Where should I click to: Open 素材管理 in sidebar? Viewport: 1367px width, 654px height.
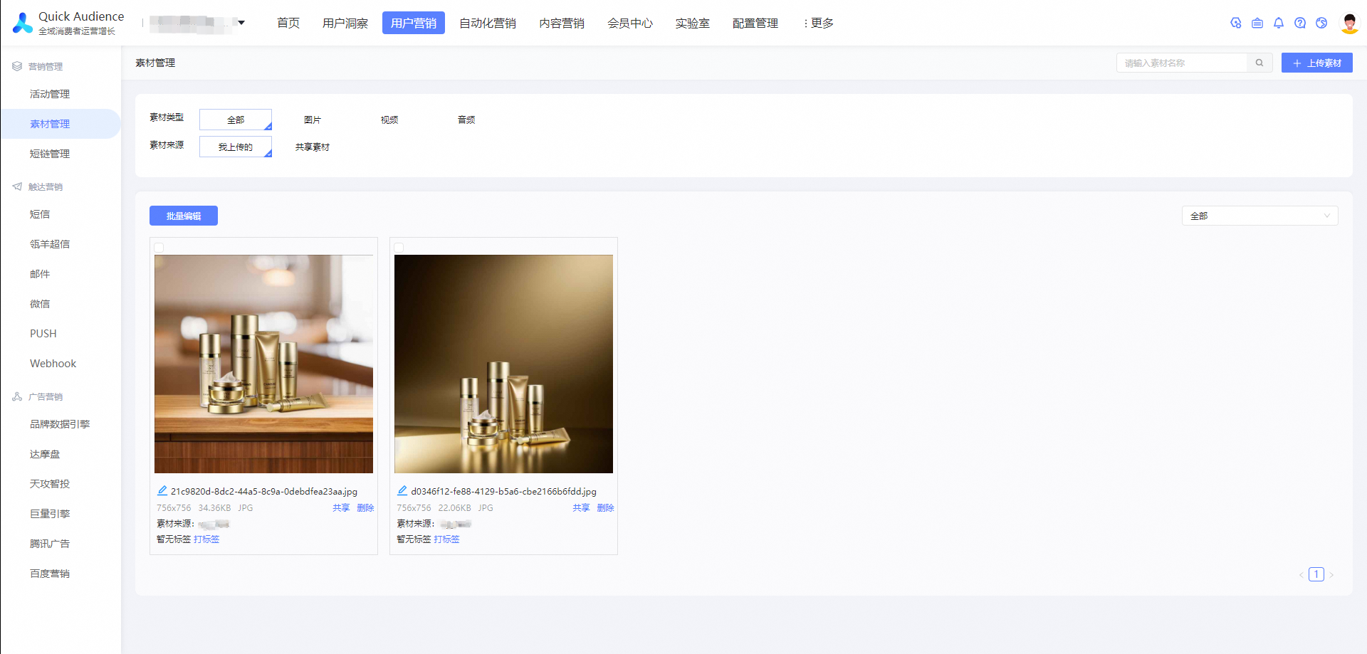point(50,124)
